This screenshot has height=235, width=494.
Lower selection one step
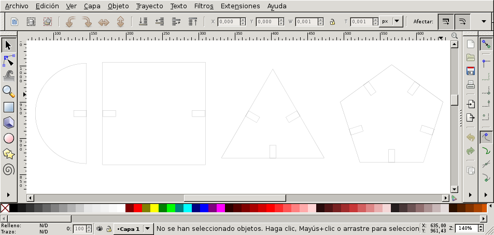(160, 21)
